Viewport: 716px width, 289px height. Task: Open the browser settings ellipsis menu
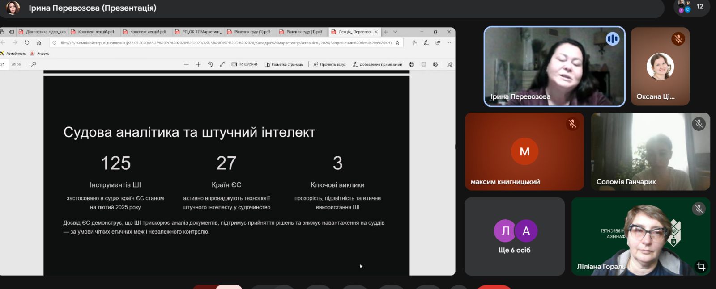[x=450, y=42]
